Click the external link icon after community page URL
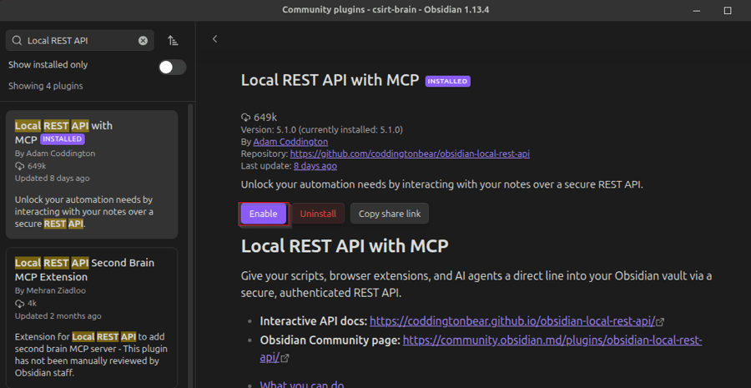 [285, 358]
